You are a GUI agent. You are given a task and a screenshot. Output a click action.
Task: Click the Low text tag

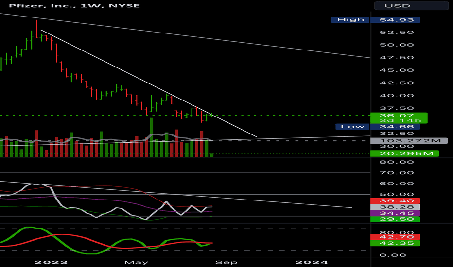coord(352,126)
